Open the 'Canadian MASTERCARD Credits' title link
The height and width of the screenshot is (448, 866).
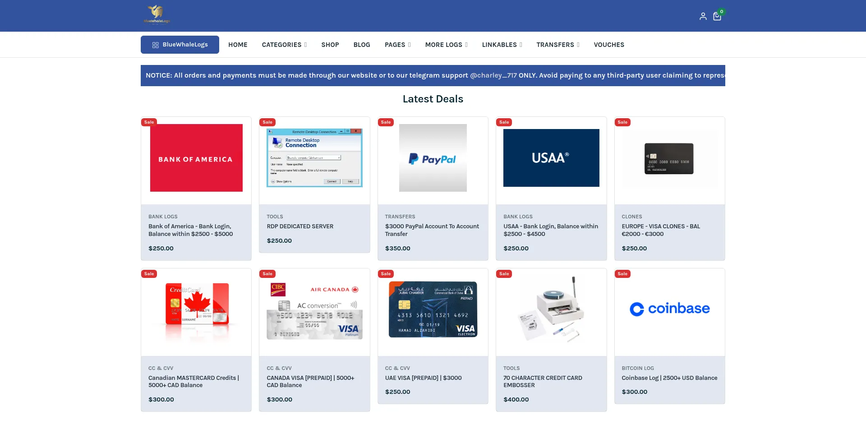[193, 381]
